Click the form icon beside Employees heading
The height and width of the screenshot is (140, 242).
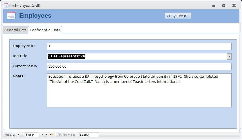coord(11,15)
